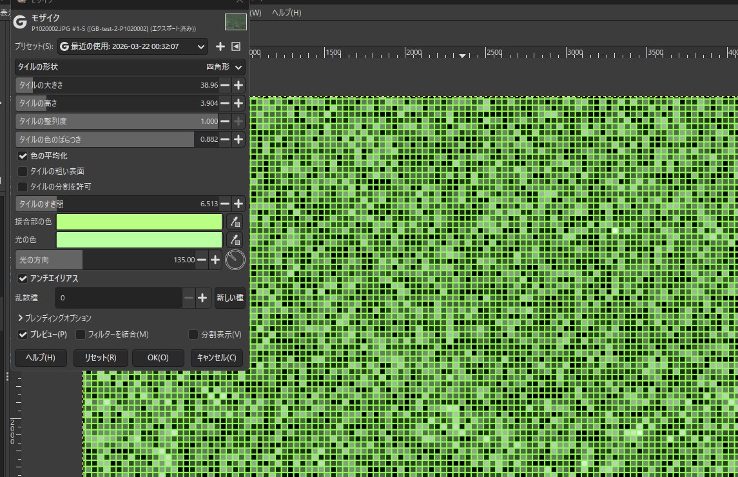This screenshot has width=738, height=477.
Task: Decrease tile height with minus button
Action: 225,103
